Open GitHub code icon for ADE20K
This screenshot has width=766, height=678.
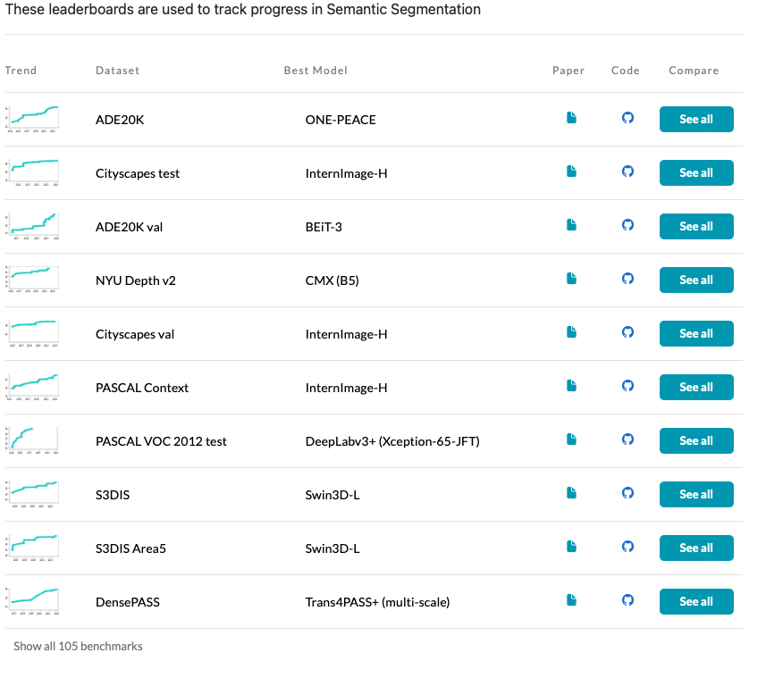627,118
